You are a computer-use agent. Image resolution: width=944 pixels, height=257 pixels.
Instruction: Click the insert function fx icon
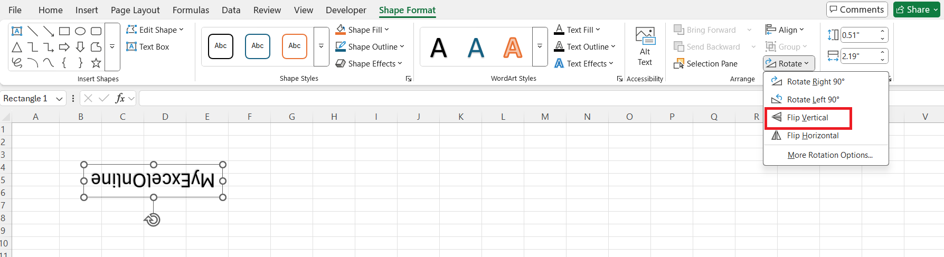click(120, 98)
